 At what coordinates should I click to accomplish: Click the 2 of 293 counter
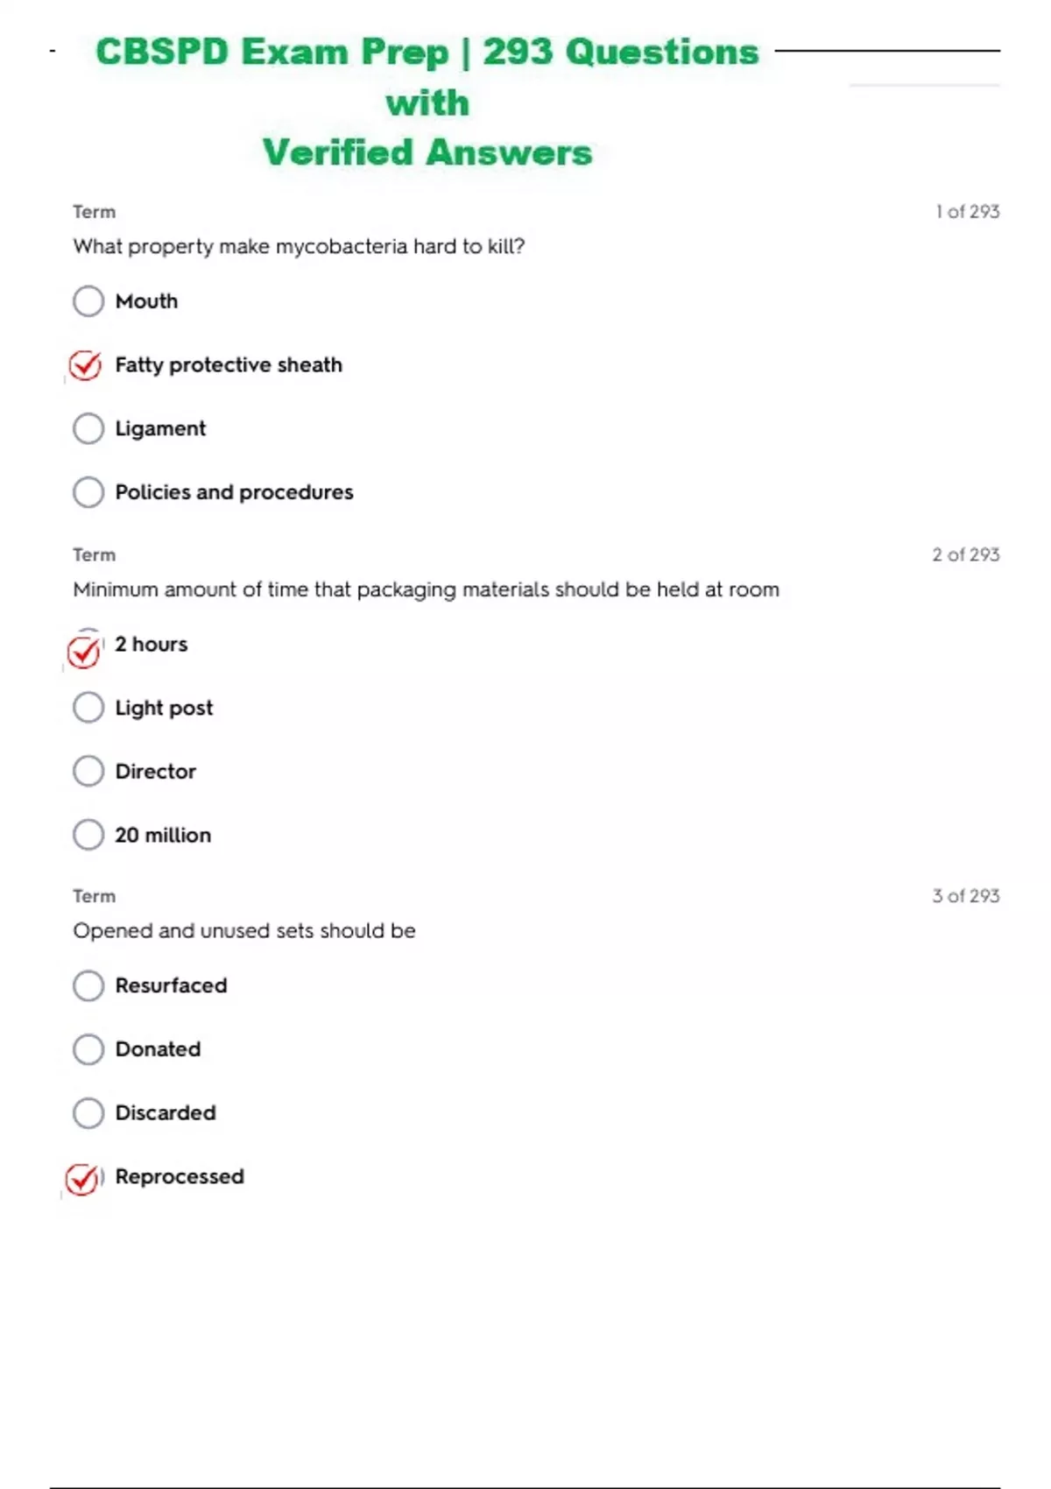pyautogui.click(x=965, y=554)
